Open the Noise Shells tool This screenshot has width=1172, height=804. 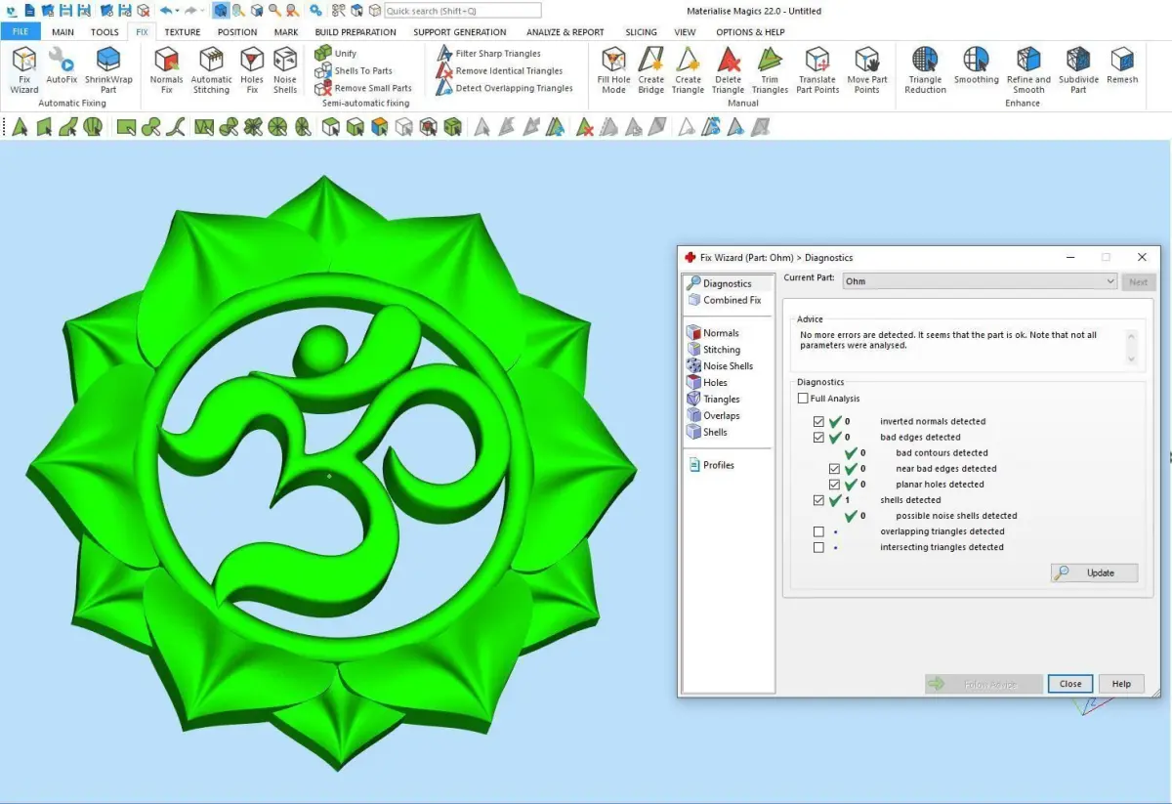pos(285,69)
